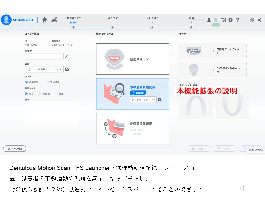
Task: Click 口腔内データインポート import button
Action: 213,51
